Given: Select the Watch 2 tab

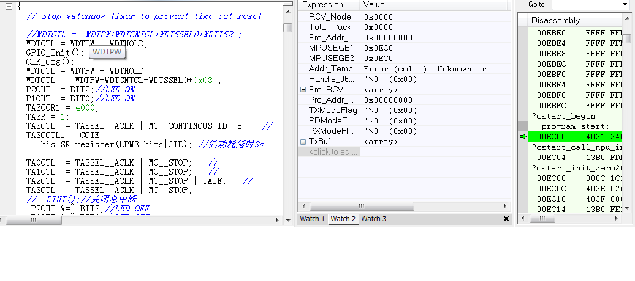Looking at the screenshot, I should (343, 219).
